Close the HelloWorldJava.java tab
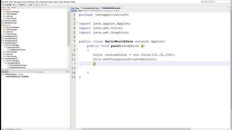The width and height of the screenshot is (232, 130). pos(122,8)
